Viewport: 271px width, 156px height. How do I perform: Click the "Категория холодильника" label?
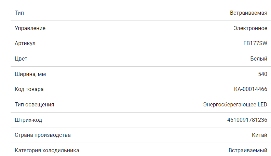(47, 150)
